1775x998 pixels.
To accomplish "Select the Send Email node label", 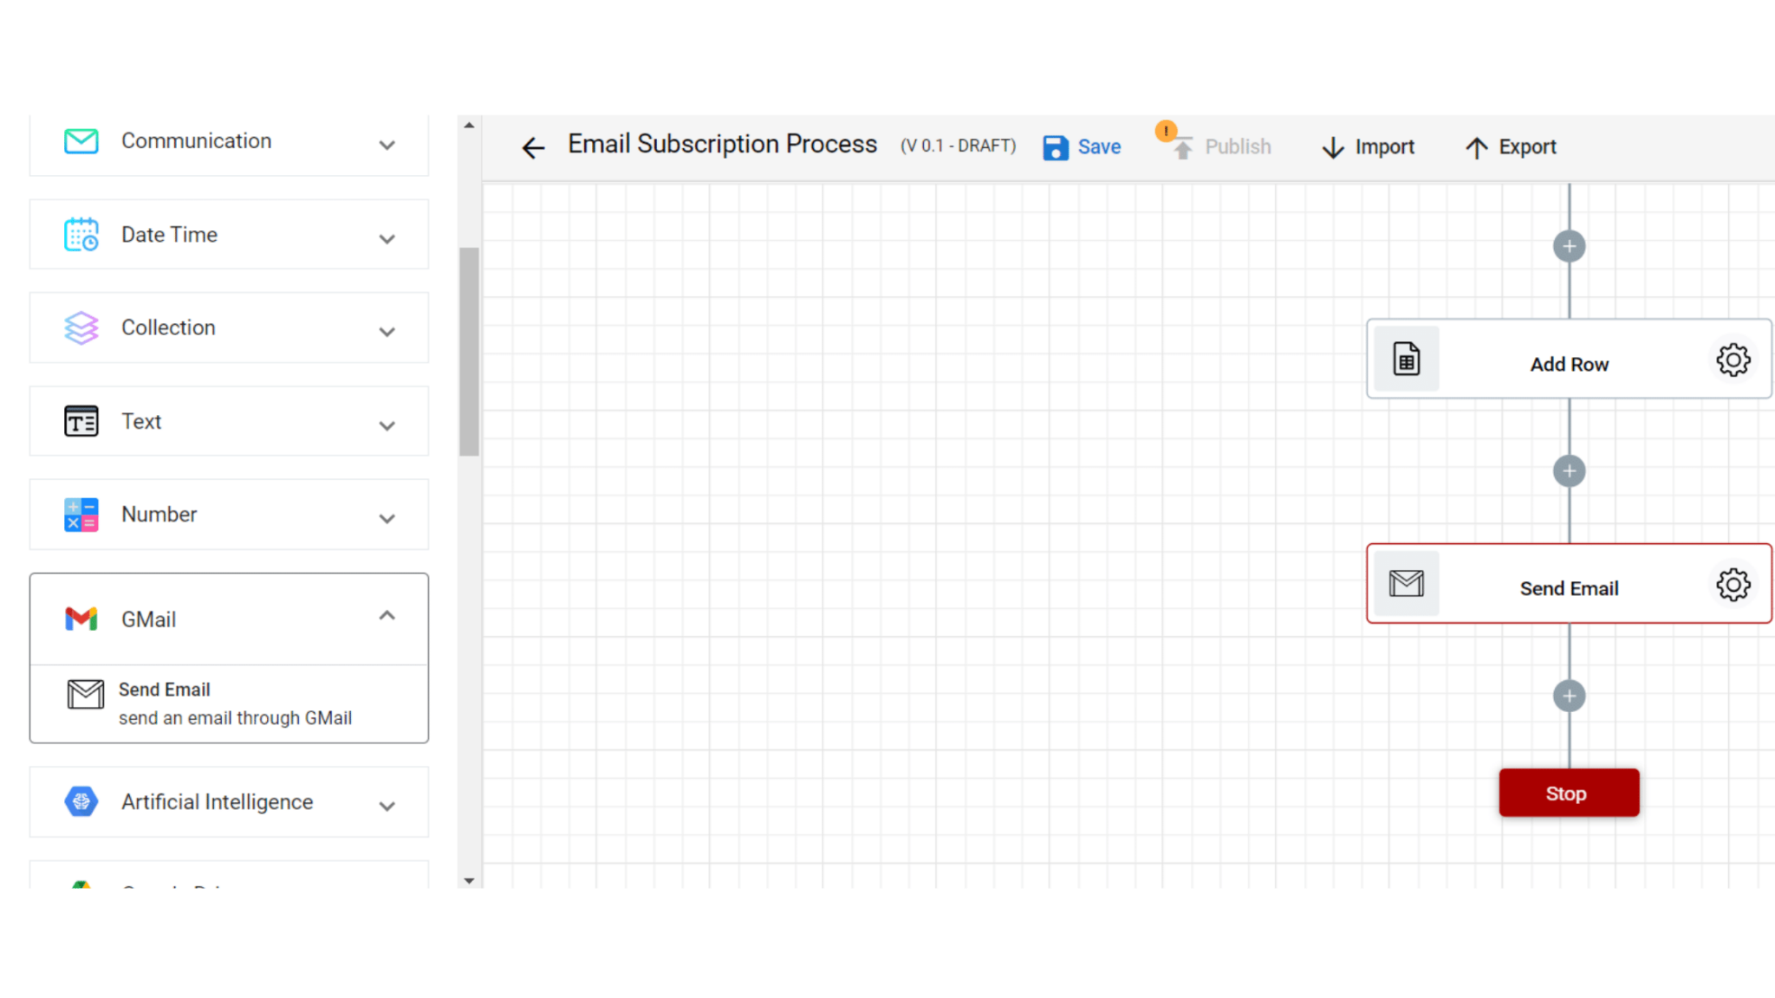I will coord(1570,589).
